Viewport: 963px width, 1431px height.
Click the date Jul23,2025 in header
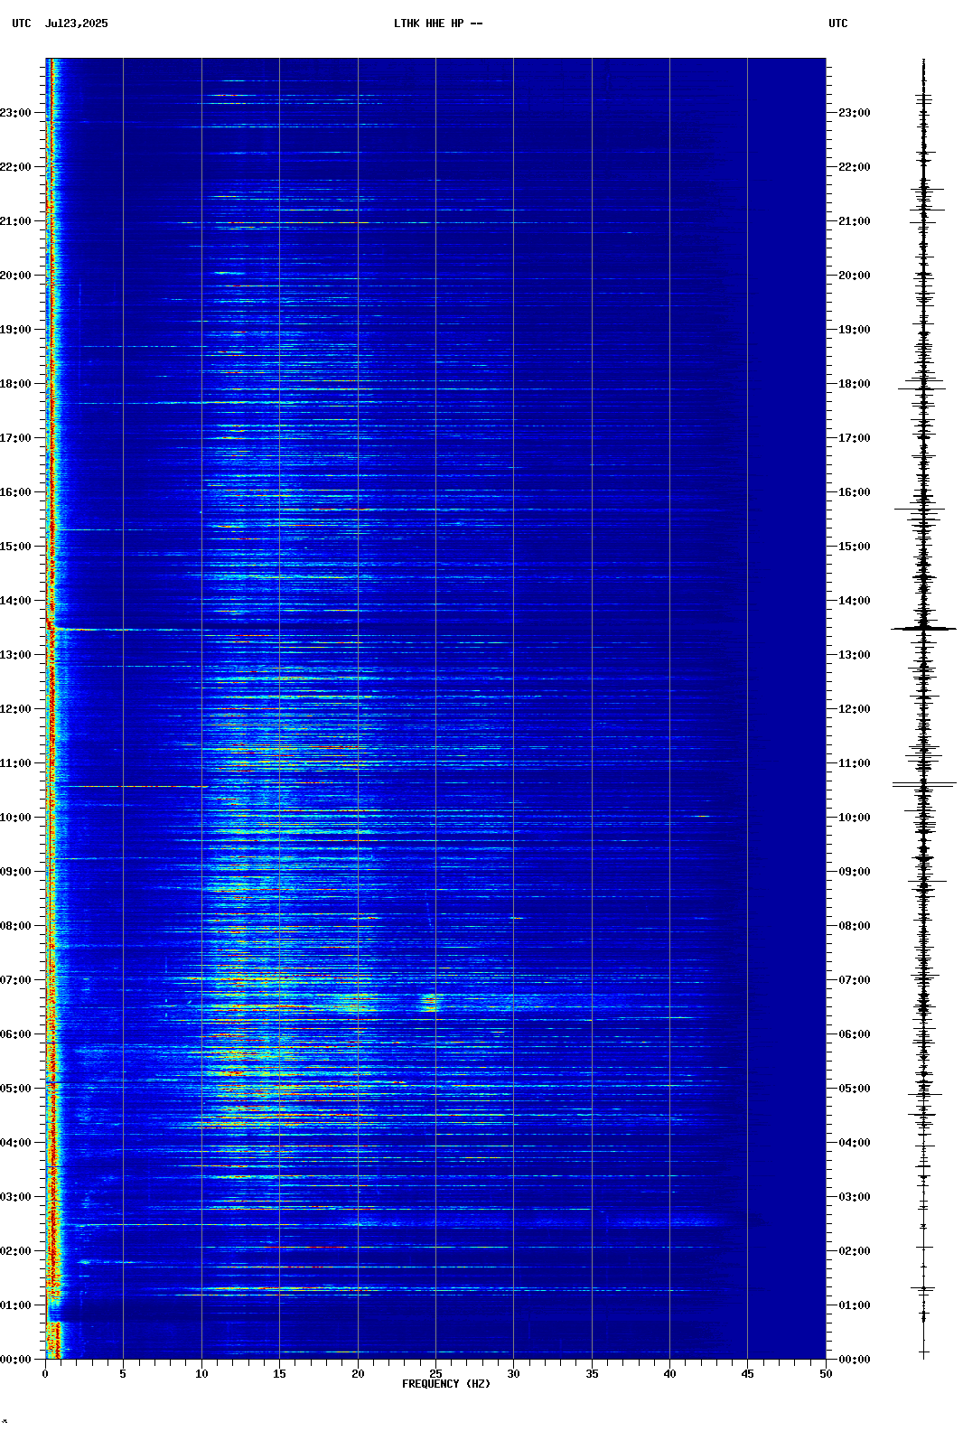pyautogui.click(x=76, y=23)
